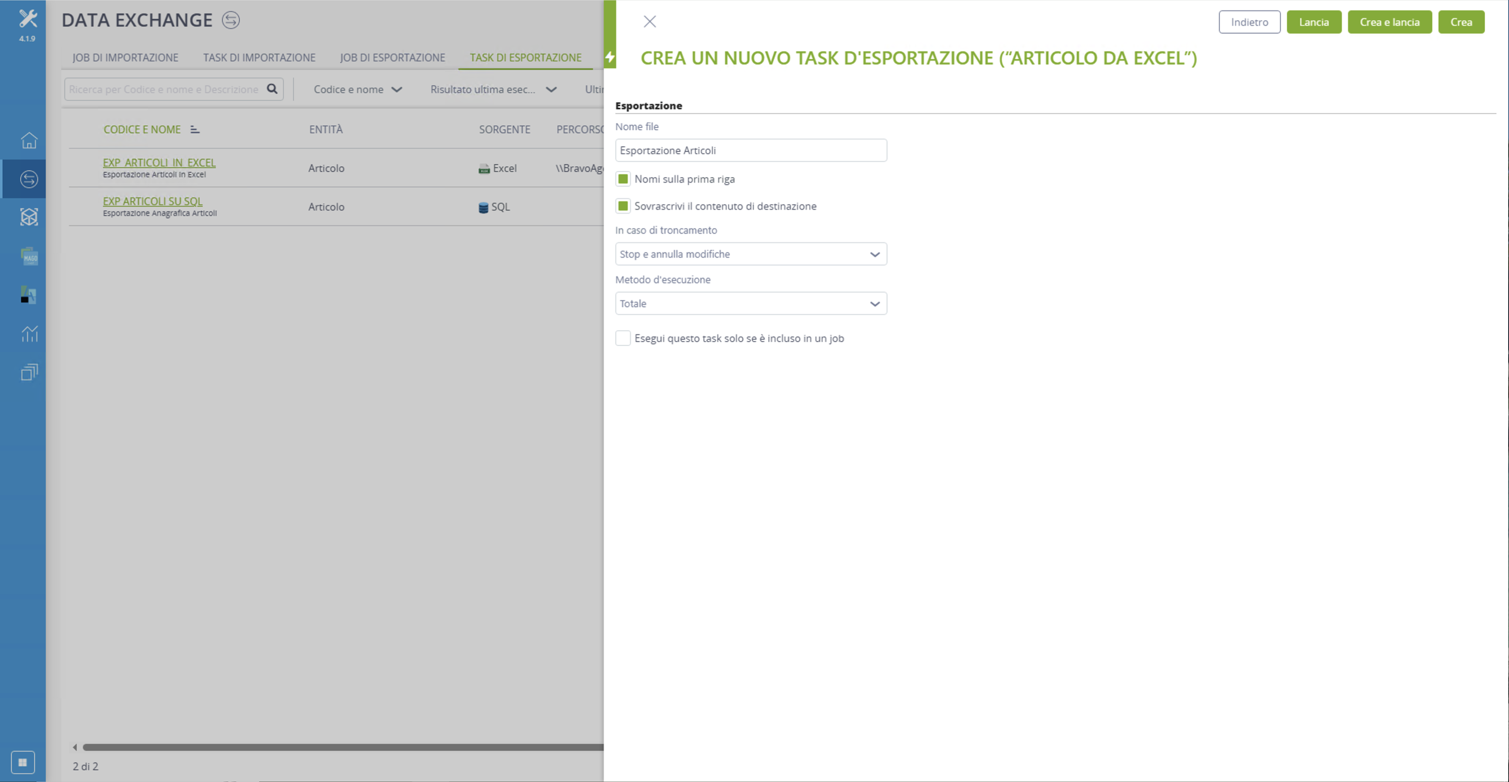
Task: Expand Risultato ultima esec... filter dropdown
Action: [x=493, y=90]
